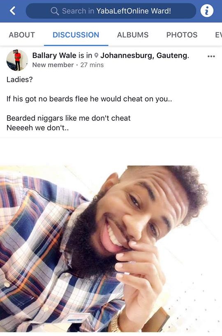Tap the back arrow icon
The height and width of the screenshot is (336, 222).
(x=13, y=11)
